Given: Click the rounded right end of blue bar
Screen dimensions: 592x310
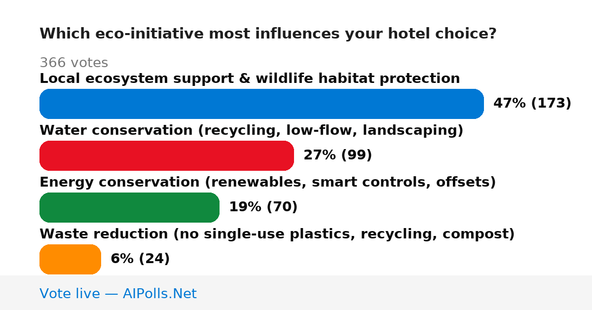Looking at the screenshot, I should 478,104.
